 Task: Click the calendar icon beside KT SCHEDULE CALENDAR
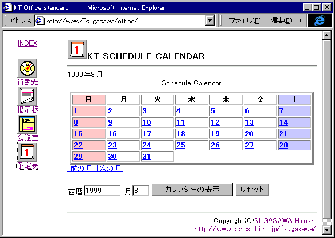tap(78, 50)
